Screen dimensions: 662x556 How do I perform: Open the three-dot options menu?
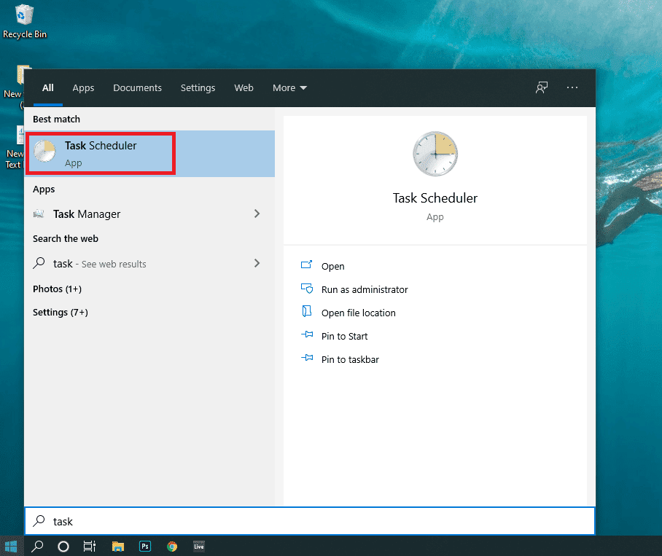572,87
